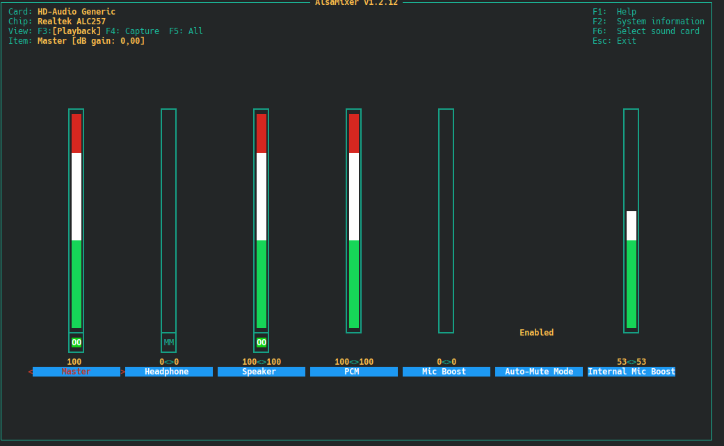Toggle the Master channel mute indicator

point(77,342)
